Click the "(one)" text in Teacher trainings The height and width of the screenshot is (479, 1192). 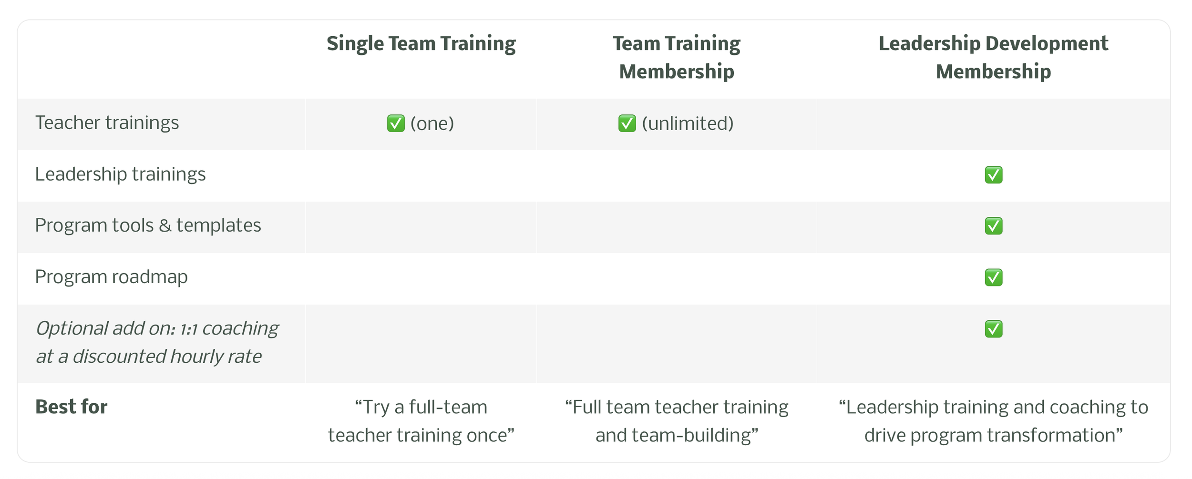point(432,124)
